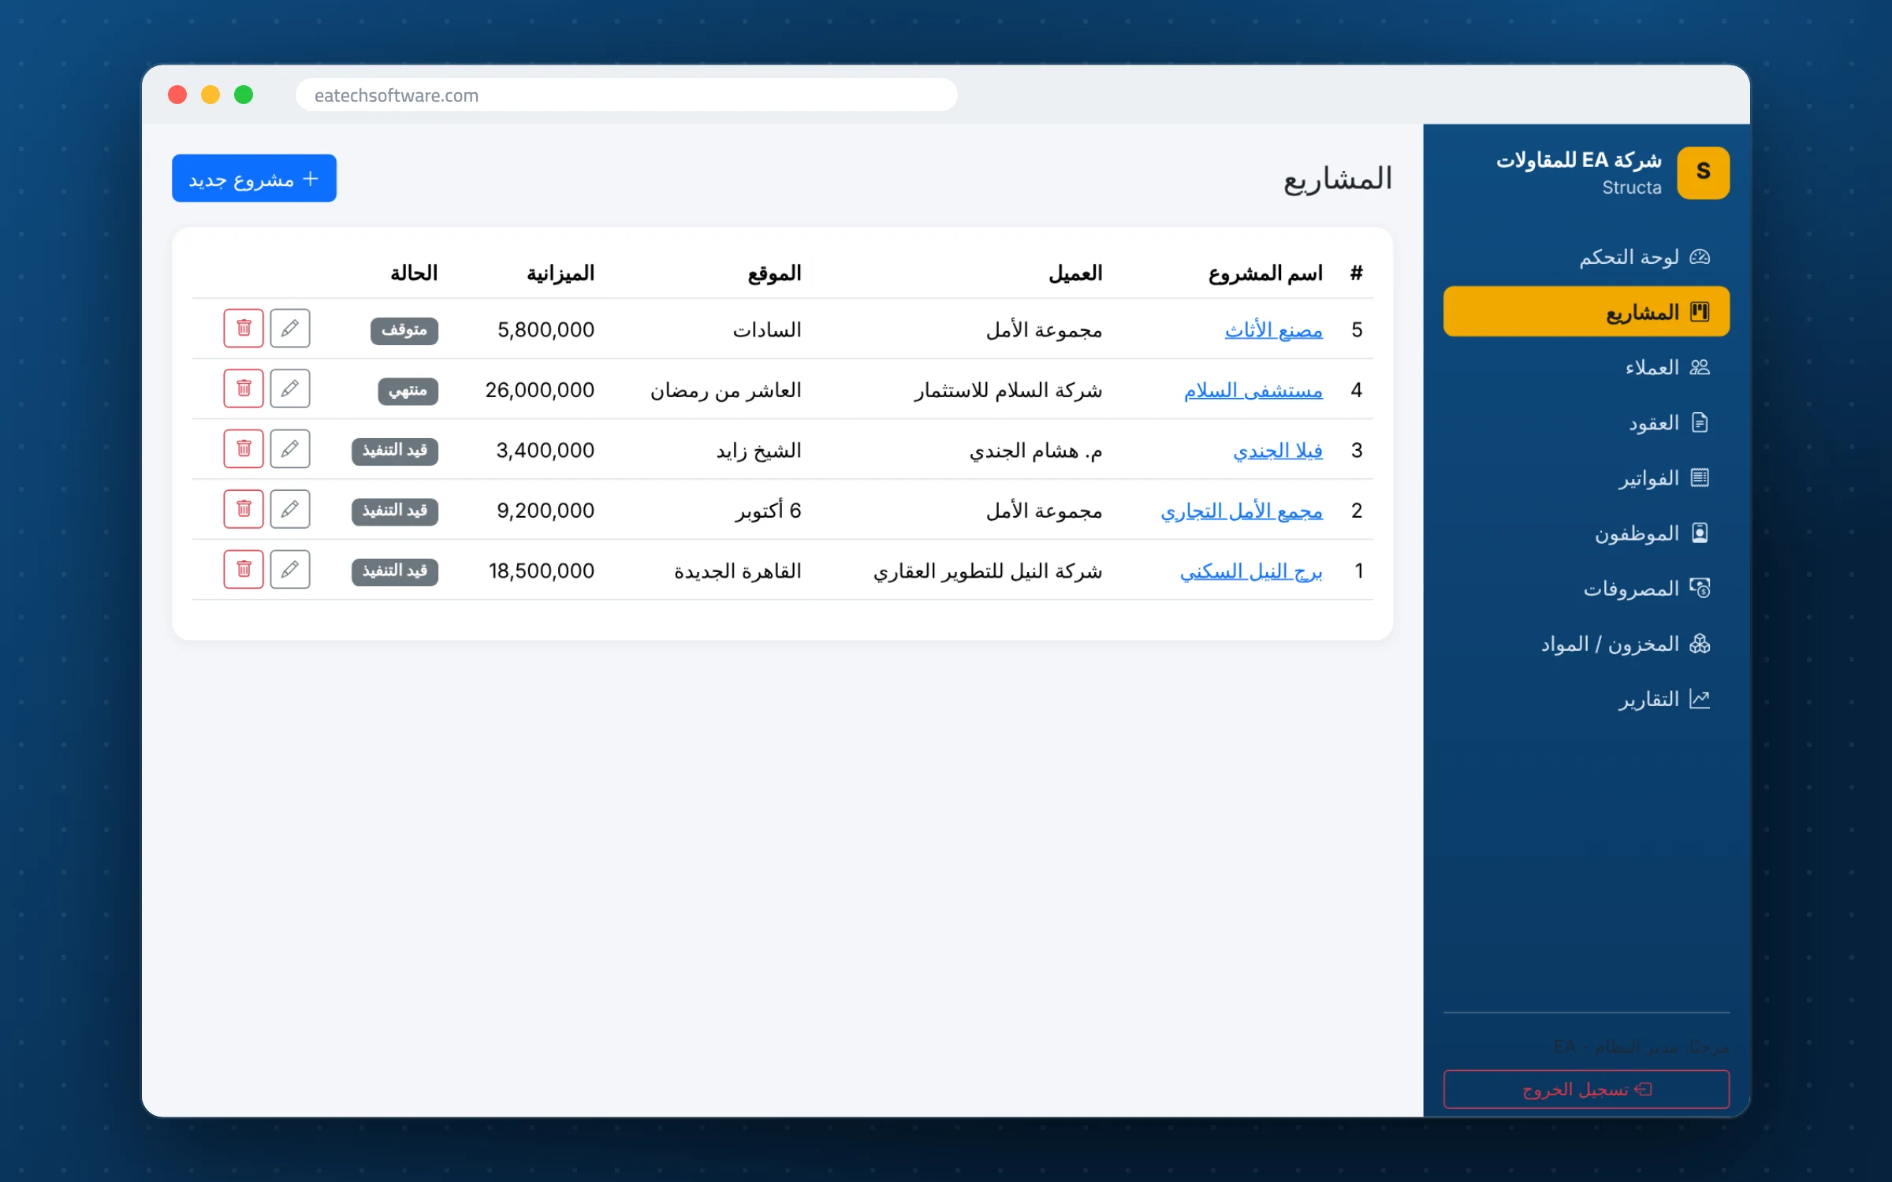
Task: Open الفواتير invoices section
Action: tap(1586, 478)
